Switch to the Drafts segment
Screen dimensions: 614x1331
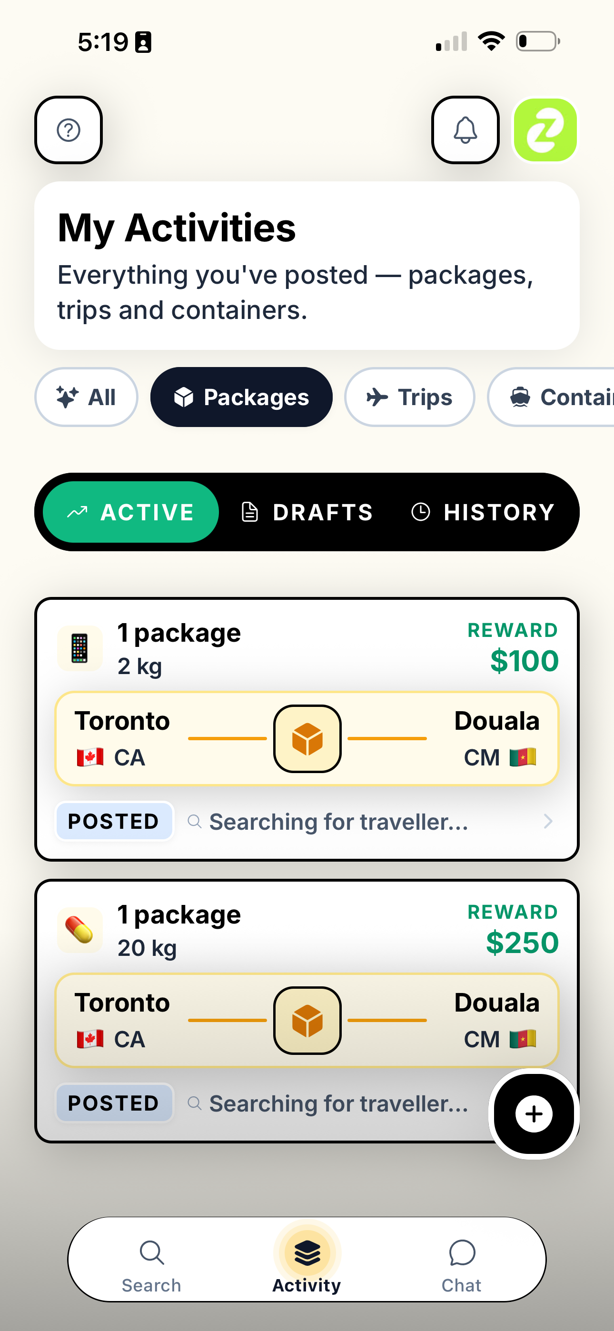[x=307, y=512]
